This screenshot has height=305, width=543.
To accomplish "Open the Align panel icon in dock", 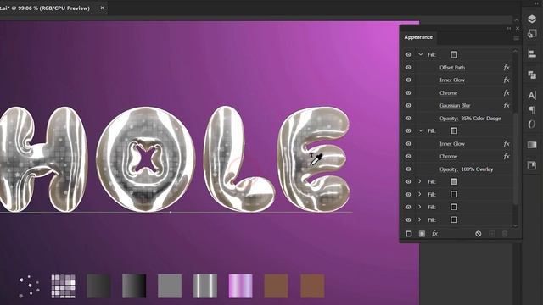I will [532, 53].
